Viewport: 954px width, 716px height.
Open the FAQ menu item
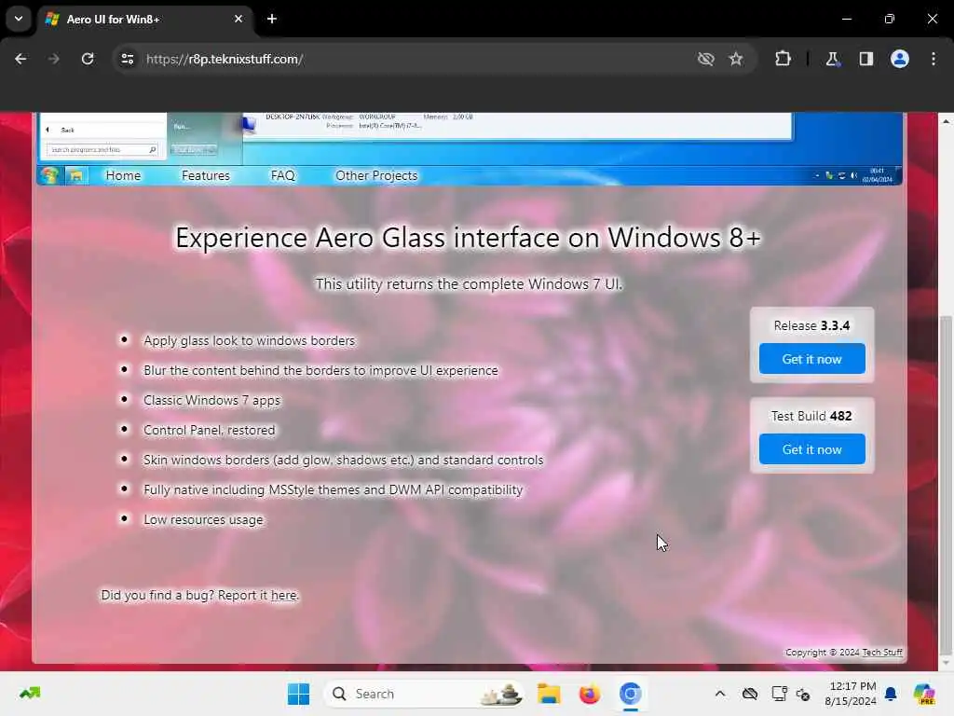pos(283,175)
